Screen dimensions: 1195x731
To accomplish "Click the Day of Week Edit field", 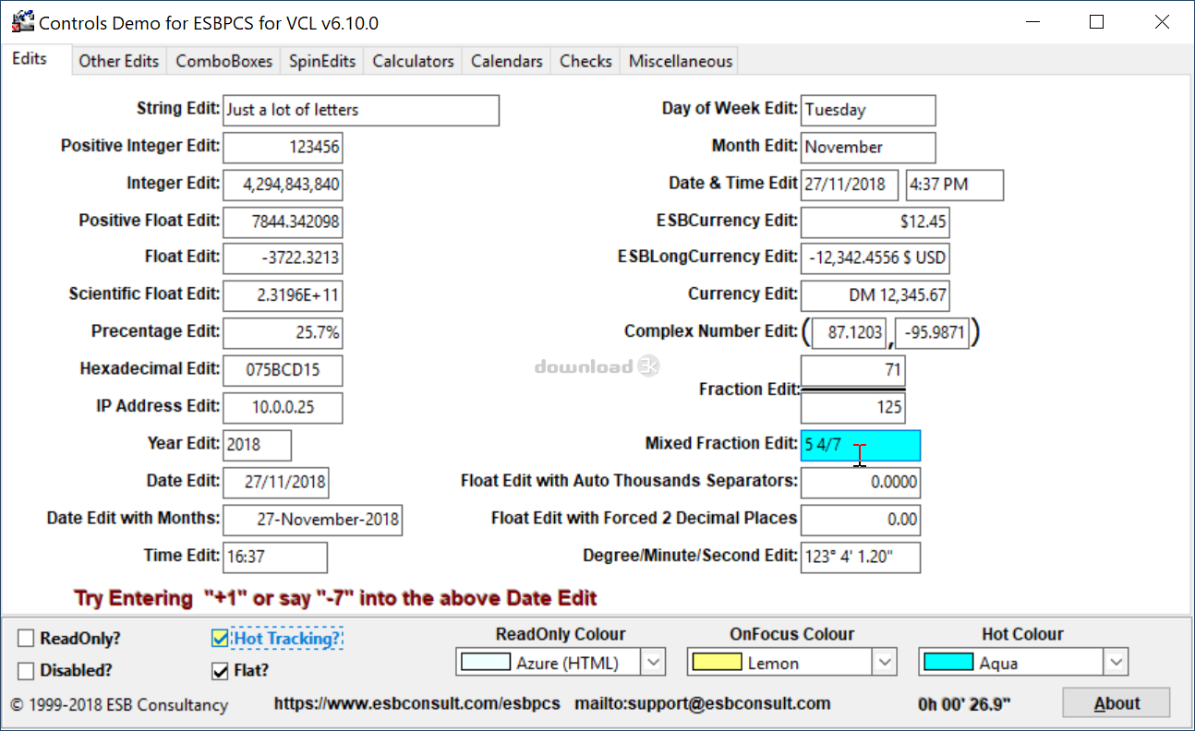I will (868, 110).
